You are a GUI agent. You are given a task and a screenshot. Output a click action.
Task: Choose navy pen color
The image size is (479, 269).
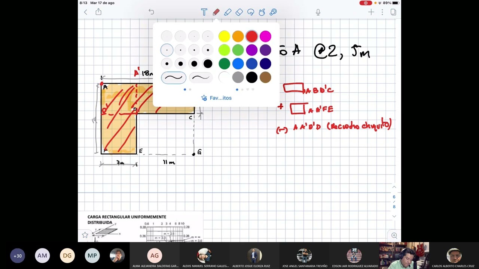point(265,64)
